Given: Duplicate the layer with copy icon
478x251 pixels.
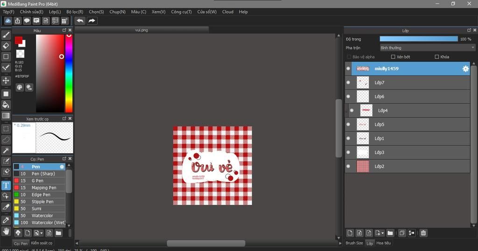Looking at the screenshot, I should (x=402, y=233).
